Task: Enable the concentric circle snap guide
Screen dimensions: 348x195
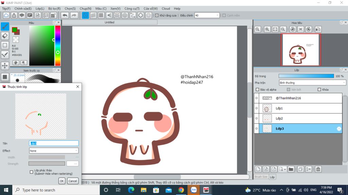Action: (x=125, y=15)
